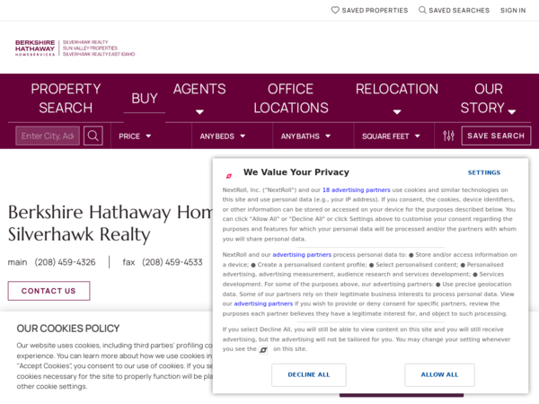Click the Save Search button
Image resolution: width=539 pixels, height=404 pixels.
[x=496, y=136]
